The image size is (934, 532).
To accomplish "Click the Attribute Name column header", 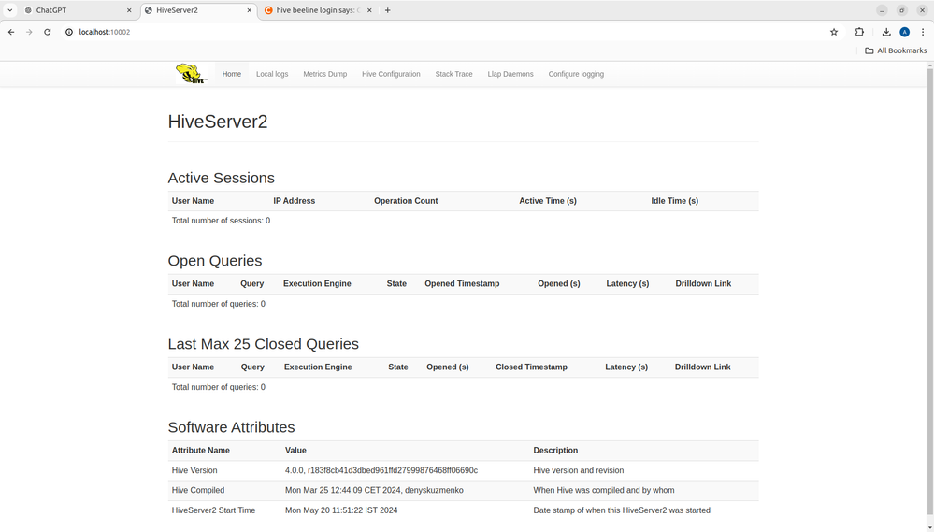I will (x=201, y=451).
